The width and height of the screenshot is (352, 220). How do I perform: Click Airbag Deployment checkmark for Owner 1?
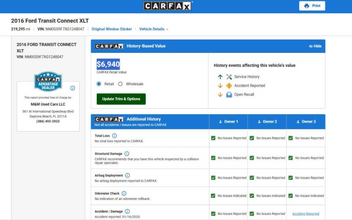point(213,178)
